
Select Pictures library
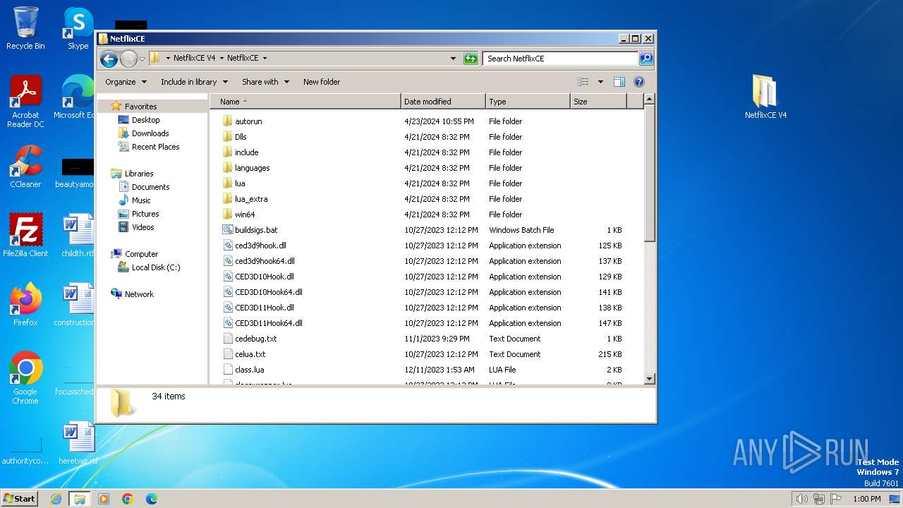point(145,214)
